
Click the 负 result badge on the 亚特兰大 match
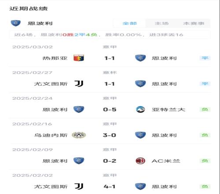coord(205,109)
